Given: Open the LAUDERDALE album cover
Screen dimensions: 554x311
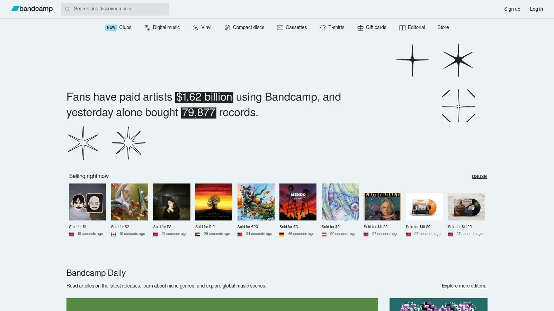Looking at the screenshot, I should (x=382, y=207).
